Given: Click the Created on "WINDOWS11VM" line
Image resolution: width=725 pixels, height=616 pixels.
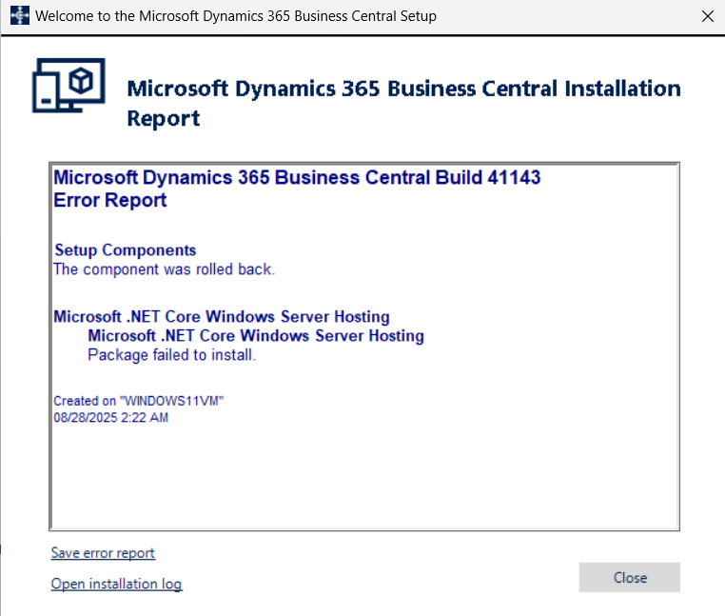Looking at the screenshot, I should point(138,401).
